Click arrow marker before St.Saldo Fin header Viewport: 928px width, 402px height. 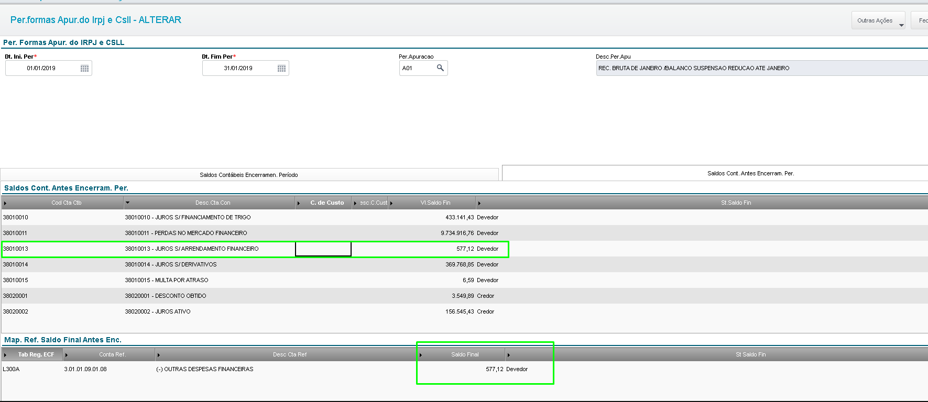click(479, 203)
